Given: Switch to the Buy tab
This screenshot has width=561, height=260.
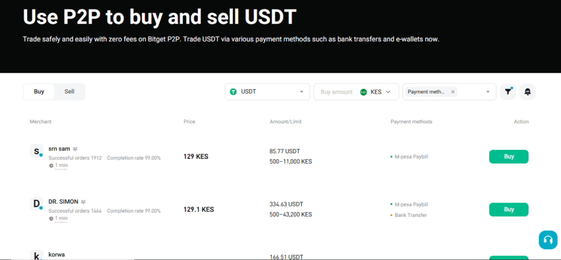Looking at the screenshot, I should coord(39,91).
